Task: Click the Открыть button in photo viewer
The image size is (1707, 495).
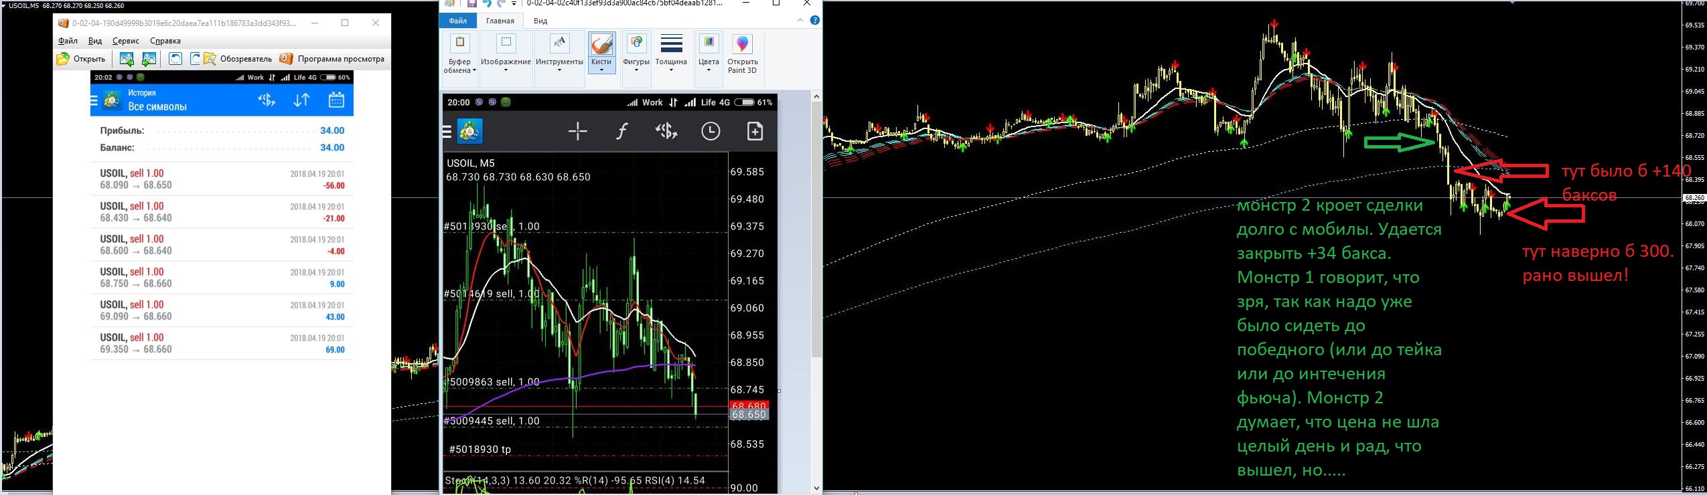Action: (82, 59)
